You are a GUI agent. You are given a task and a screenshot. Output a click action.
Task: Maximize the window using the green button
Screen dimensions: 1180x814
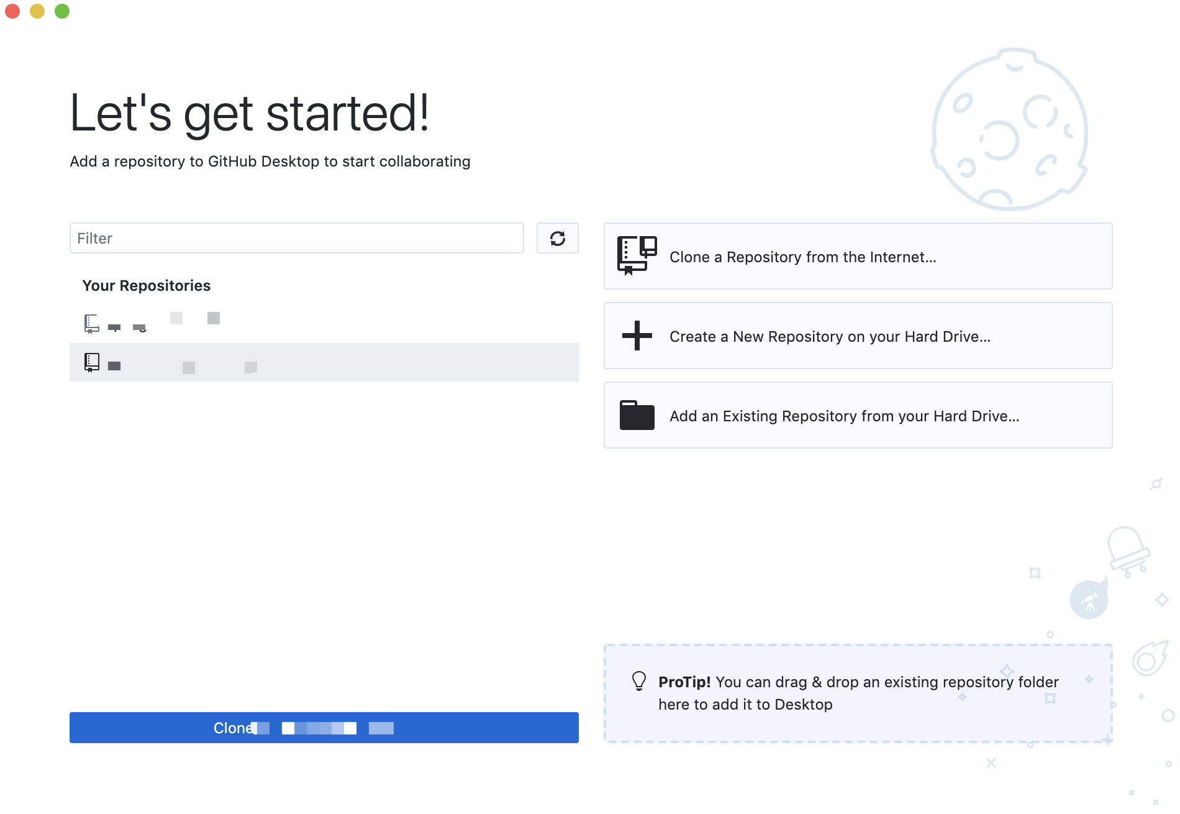[62, 11]
